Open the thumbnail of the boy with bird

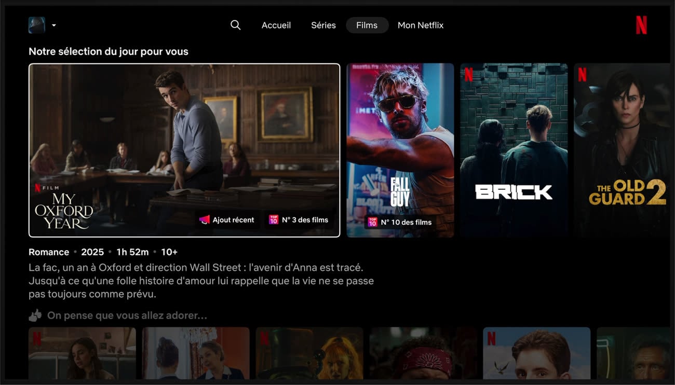(537, 353)
